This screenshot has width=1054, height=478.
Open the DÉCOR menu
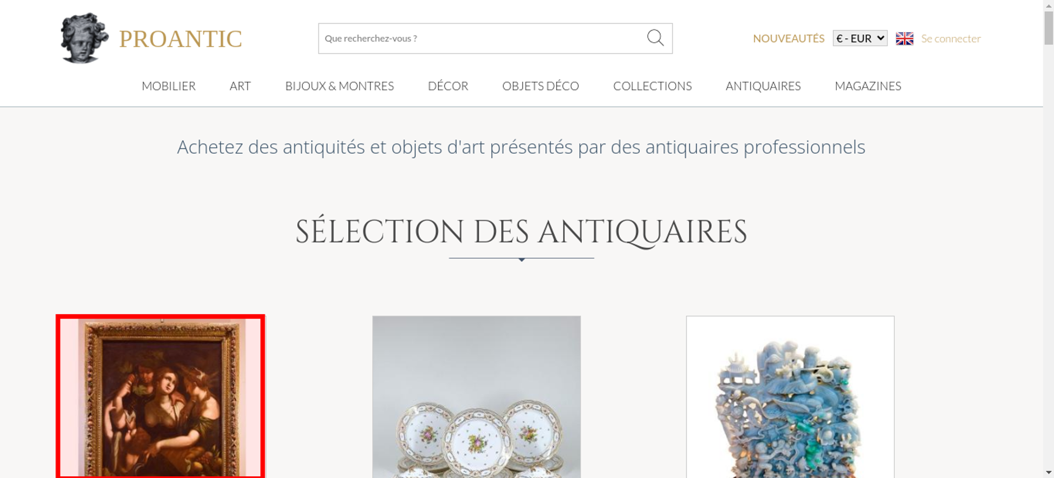(448, 86)
